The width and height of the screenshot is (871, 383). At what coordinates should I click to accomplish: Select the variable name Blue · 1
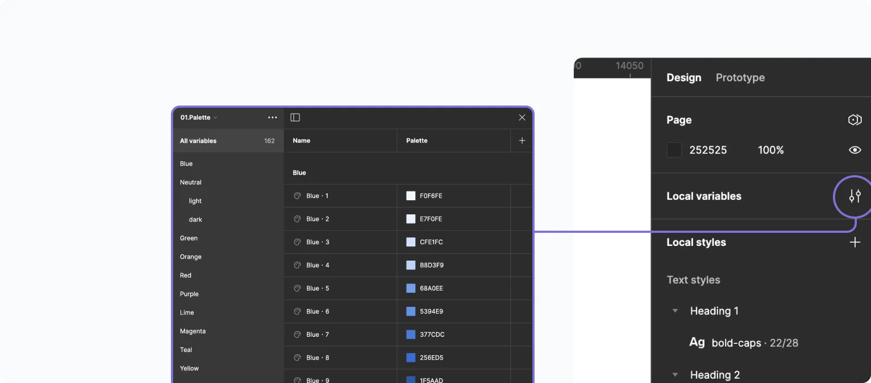317,196
